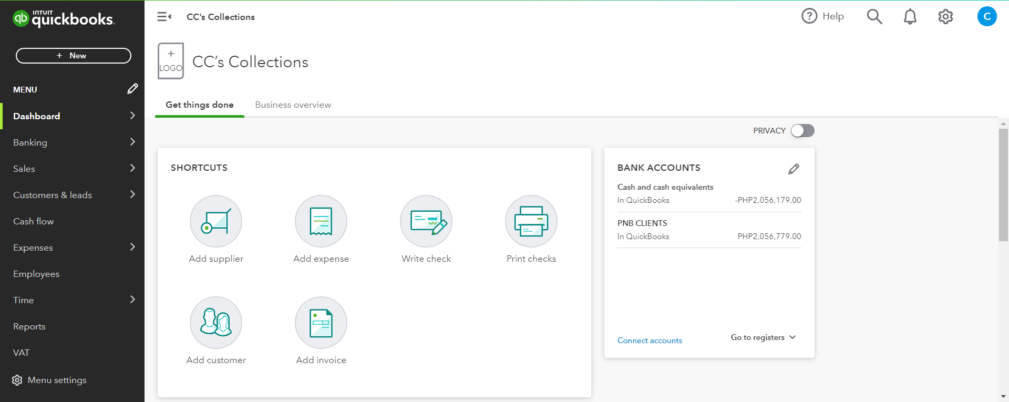This screenshot has height=402, width=1009.
Task: Switch to the Business overview tab
Action: coord(293,105)
